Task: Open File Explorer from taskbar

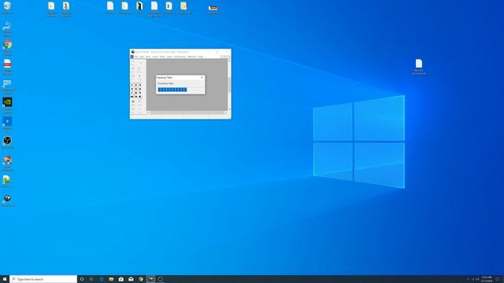Action: [111, 279]
